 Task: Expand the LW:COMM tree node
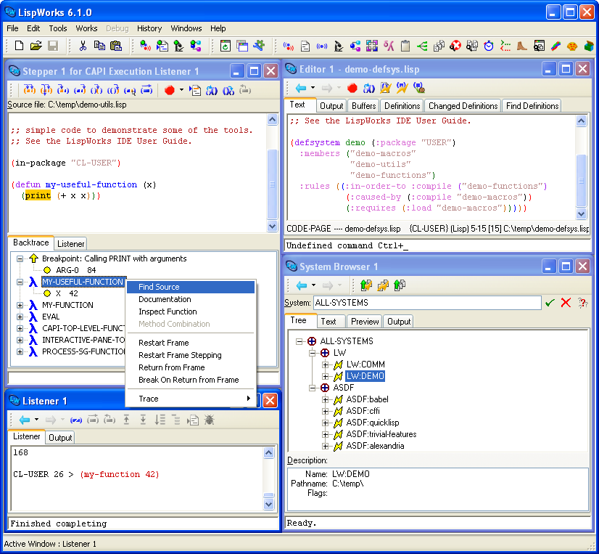tap(326, 364)
